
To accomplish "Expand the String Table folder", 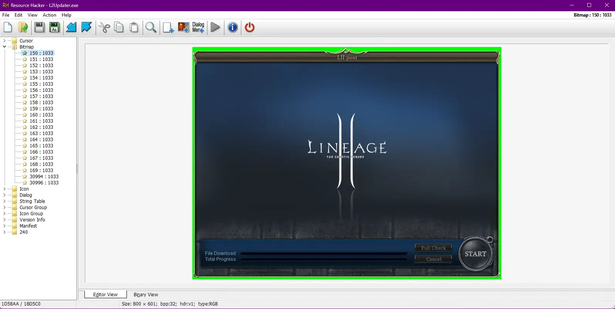I will tap(4, 201).
